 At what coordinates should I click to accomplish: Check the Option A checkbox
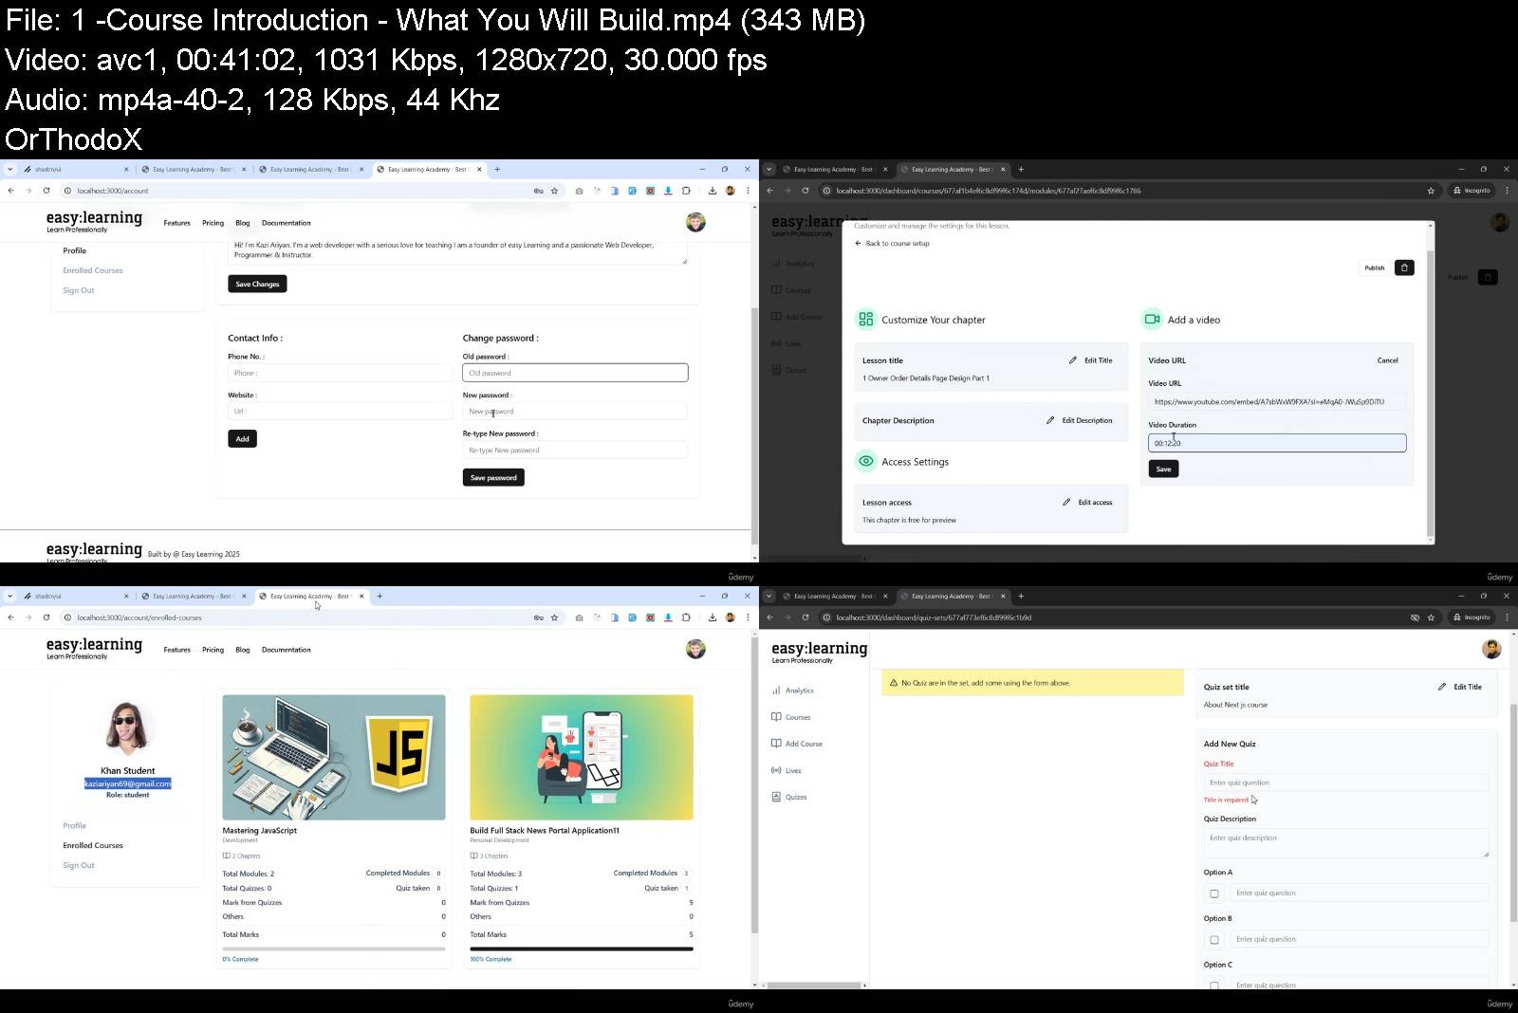(x=1214, y=893)
